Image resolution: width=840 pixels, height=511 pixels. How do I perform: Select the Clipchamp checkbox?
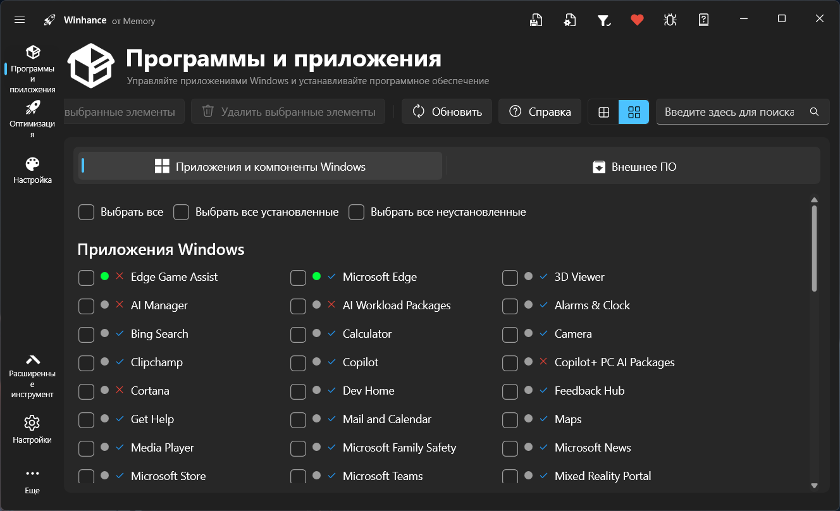87,363
